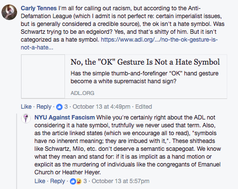
Task: Click the blue like reaction icon on NYU's reply
Action: [x=73, y=181]
